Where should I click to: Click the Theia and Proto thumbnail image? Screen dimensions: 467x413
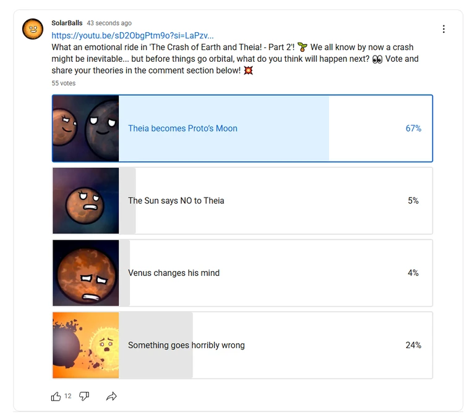86,128
